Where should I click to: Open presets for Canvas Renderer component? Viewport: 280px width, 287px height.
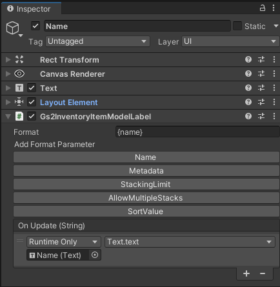261,74
